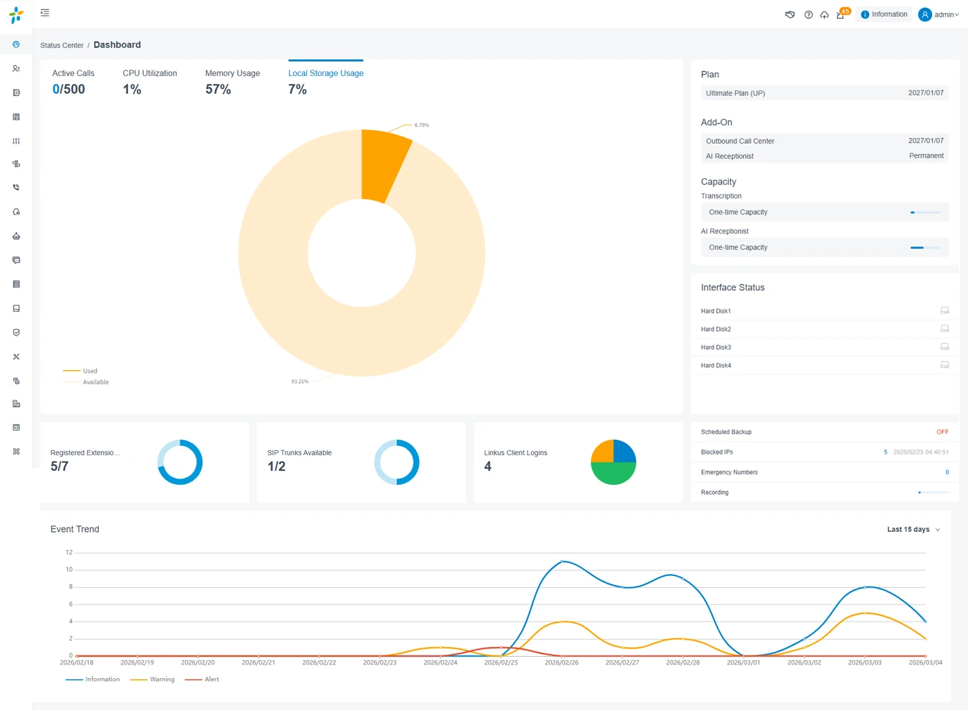Click the Registered Extensions donut chart
Screen dimensions: 968x710
[x=180, y=462]
